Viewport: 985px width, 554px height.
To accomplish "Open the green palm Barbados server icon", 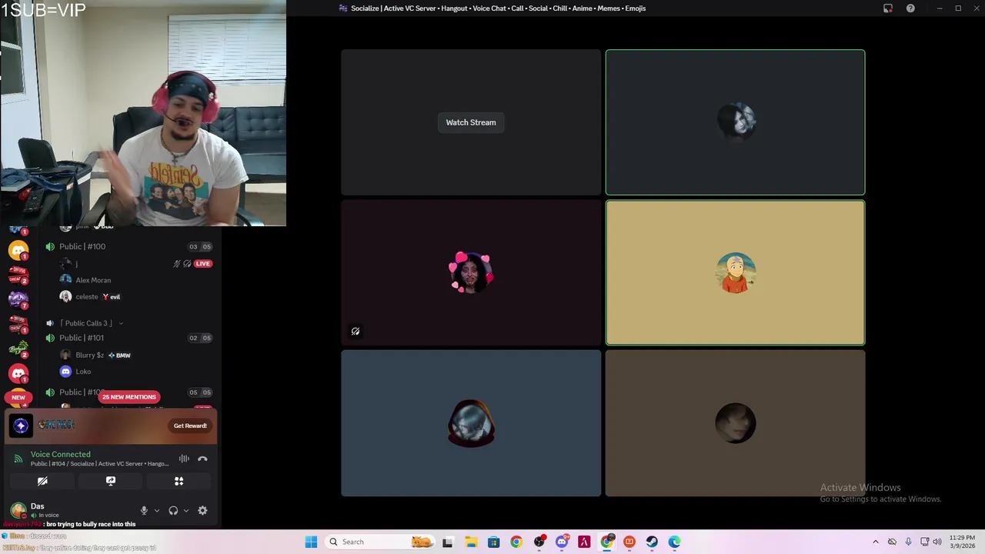I will (x=18, y=349).
